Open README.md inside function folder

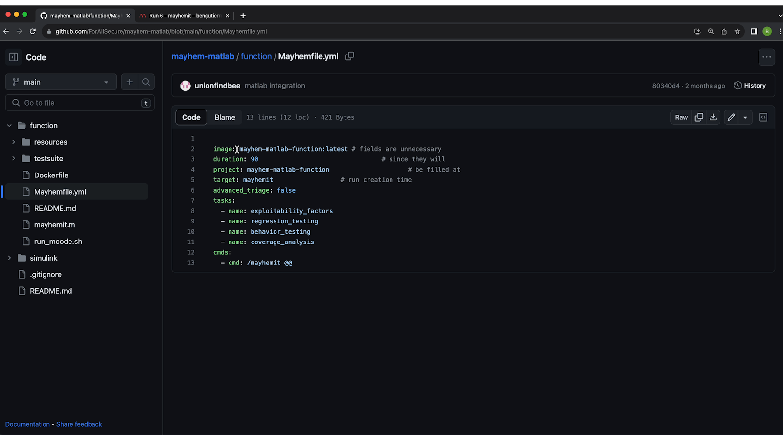click(x=55, y=208)
